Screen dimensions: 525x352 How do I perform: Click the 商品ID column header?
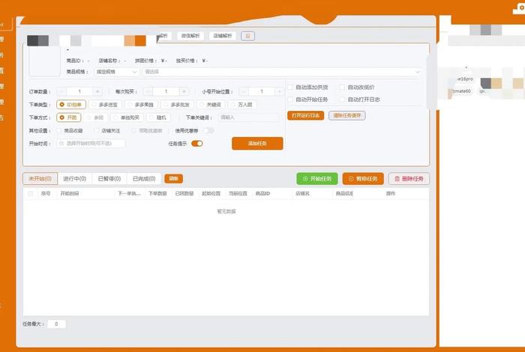tap(262, 193)
